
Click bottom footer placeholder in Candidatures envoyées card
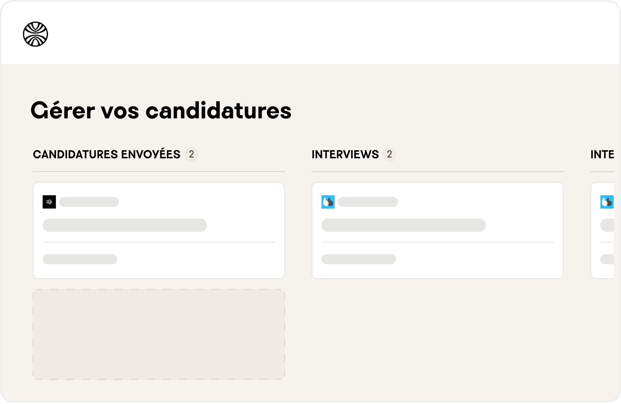click(80, 259)
